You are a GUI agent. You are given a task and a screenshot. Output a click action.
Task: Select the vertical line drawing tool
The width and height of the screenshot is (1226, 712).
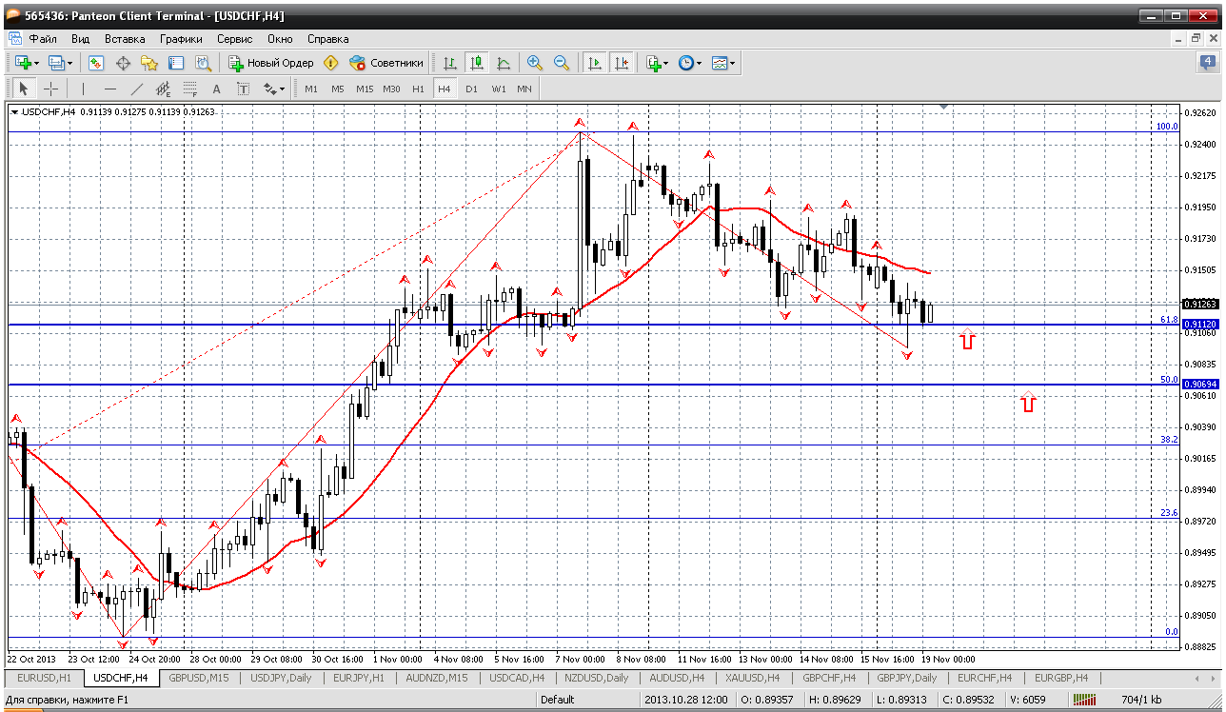click(83, 89)
